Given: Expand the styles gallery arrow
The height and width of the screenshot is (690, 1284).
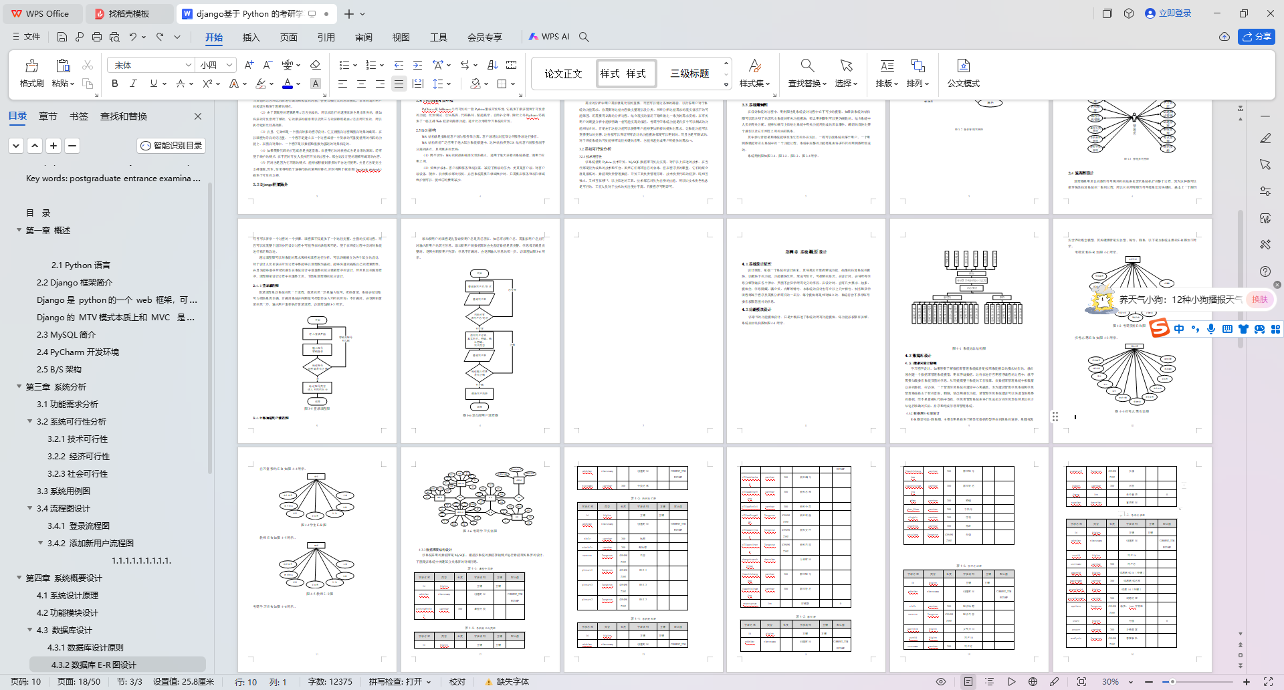Looking at the screenshot, I should tap(726, 84).
